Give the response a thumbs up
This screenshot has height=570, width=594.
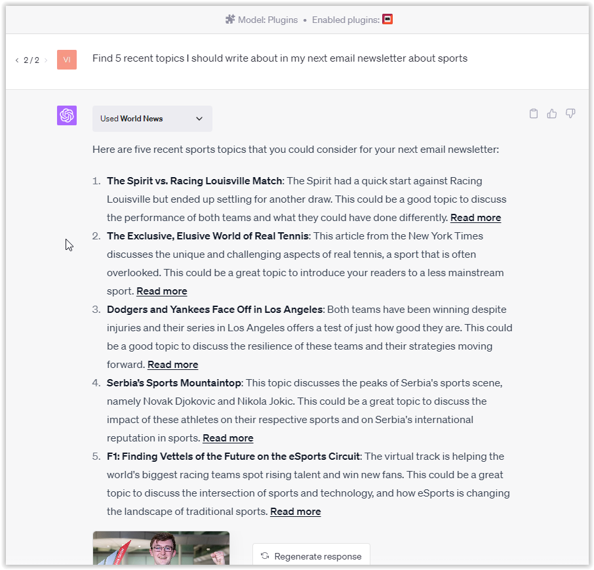coord(552,113)
